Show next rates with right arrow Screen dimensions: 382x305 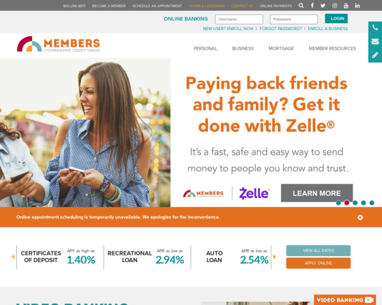coord(274,257)
